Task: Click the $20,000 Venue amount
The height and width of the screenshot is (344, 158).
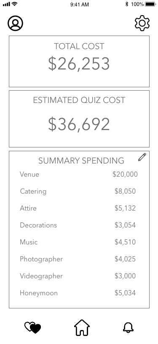Action: tap(125, 175)
